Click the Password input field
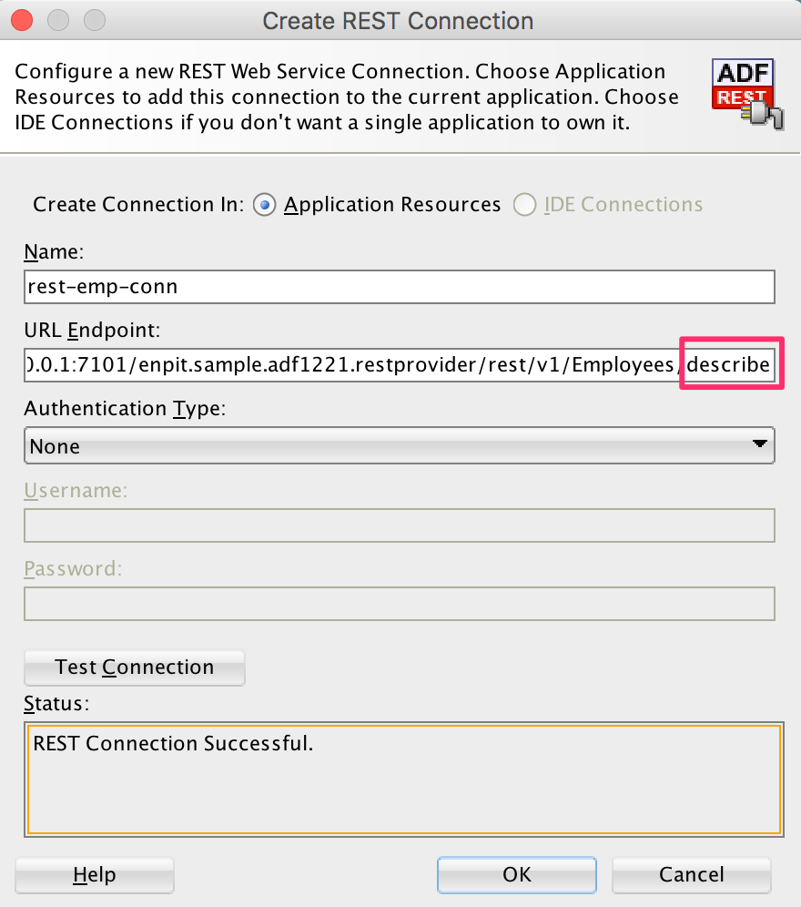801x907 pixels. (399, 604)
